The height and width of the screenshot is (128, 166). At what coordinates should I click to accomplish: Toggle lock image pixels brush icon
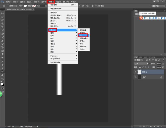pos(143,67)
